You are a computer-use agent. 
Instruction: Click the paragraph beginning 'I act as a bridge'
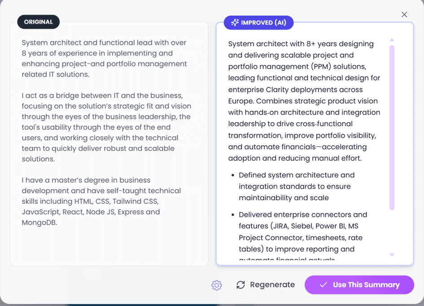pos(106,127)
